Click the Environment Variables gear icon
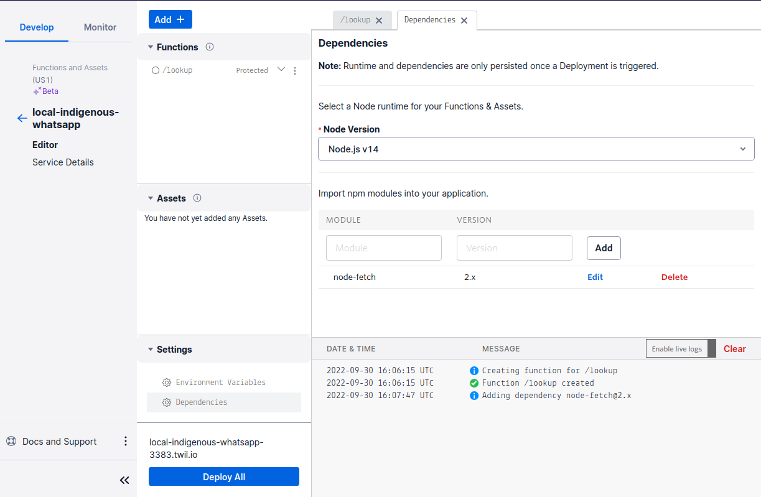761x497 pixels. click(167, 383)
